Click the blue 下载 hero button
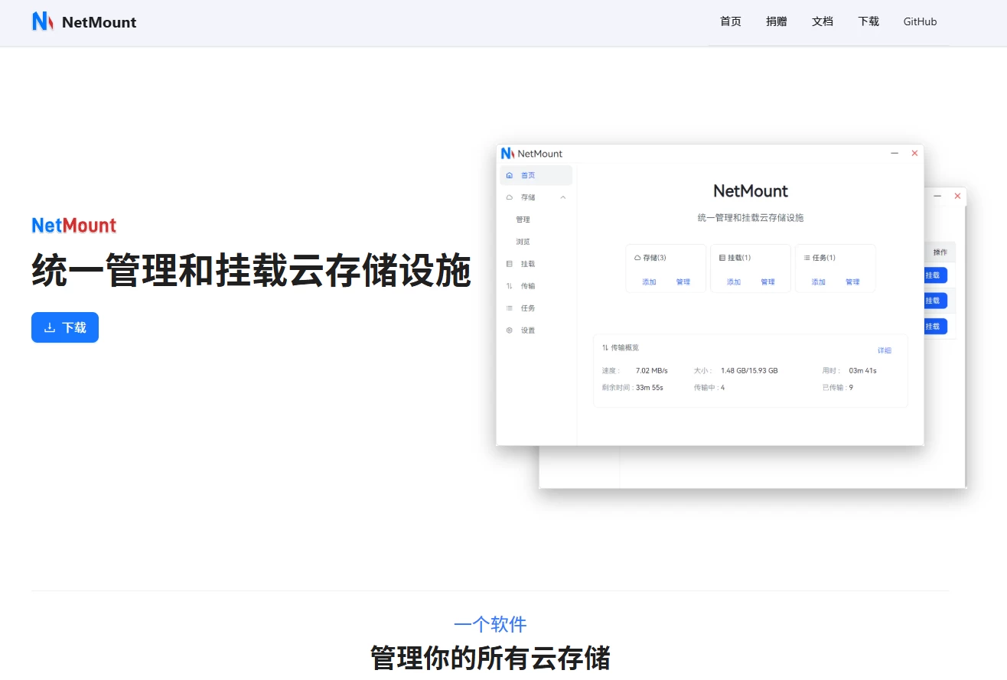The image size is (1007, 680). coord(65,327)
